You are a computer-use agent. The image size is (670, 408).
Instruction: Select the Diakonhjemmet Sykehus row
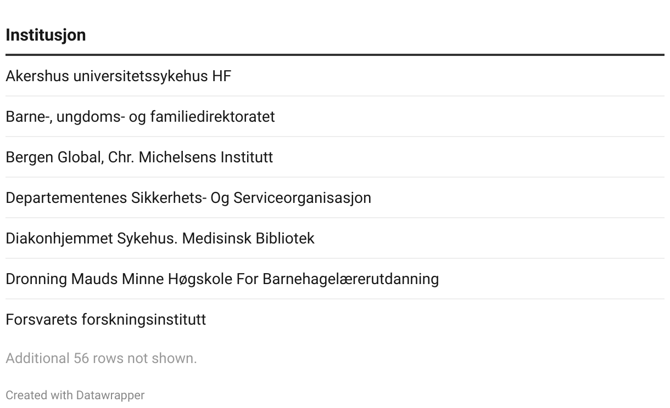pyautogui.click(x=160, y=239)
